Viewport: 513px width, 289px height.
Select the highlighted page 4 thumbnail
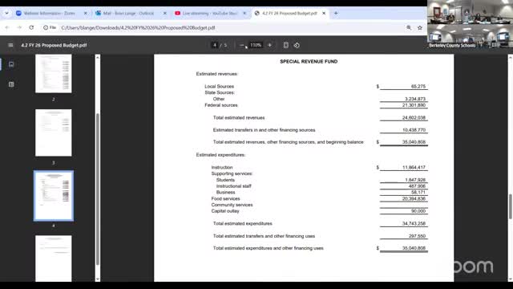pyautogui.click(x=54, y=196)
